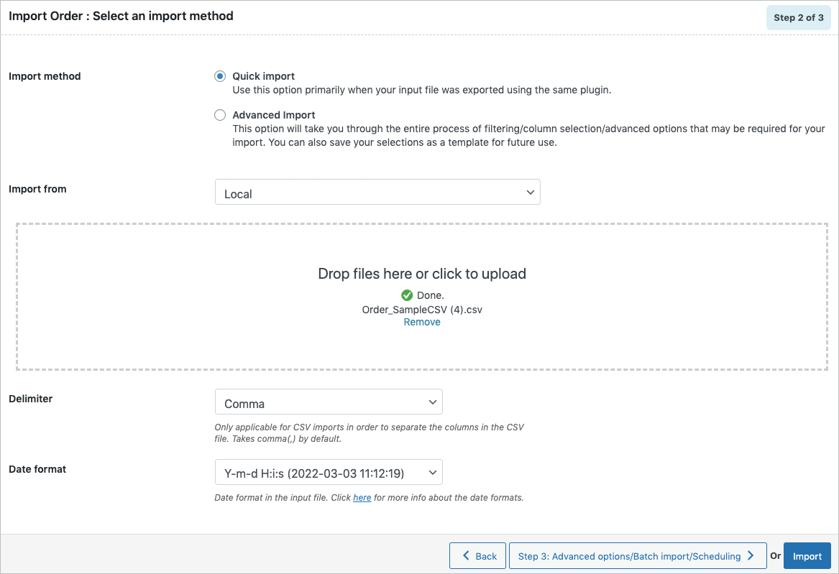Select the Advanced Import option

(219, 114)
